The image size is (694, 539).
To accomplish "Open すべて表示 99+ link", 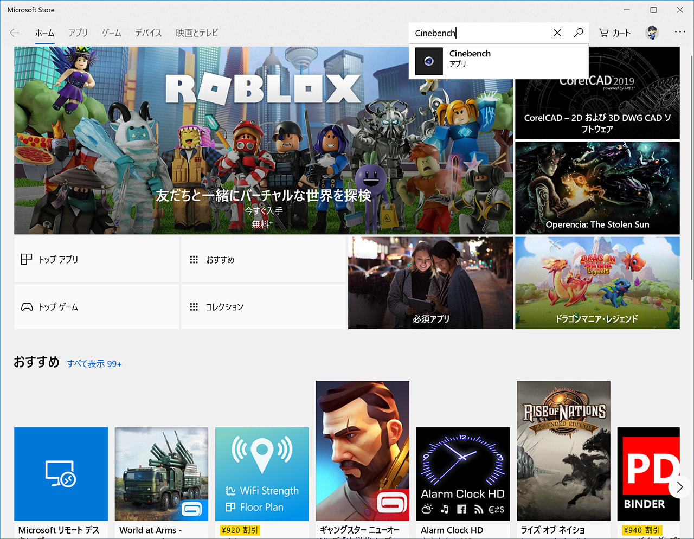I will click(x=94, y=364).
